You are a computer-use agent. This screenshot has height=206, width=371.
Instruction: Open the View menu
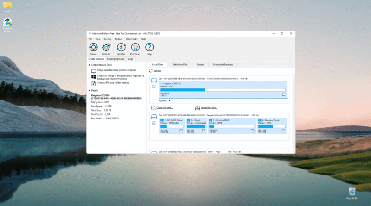click(x=98, y=39)
